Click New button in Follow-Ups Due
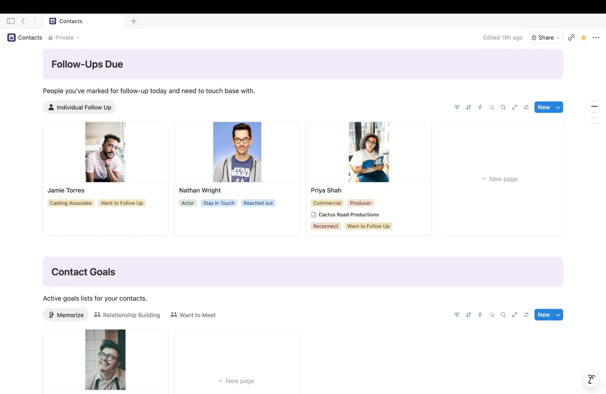Screen dimensions: 606x394 [544, 107]
